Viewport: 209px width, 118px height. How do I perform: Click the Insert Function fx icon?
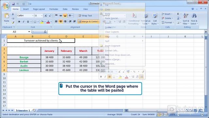45,32
